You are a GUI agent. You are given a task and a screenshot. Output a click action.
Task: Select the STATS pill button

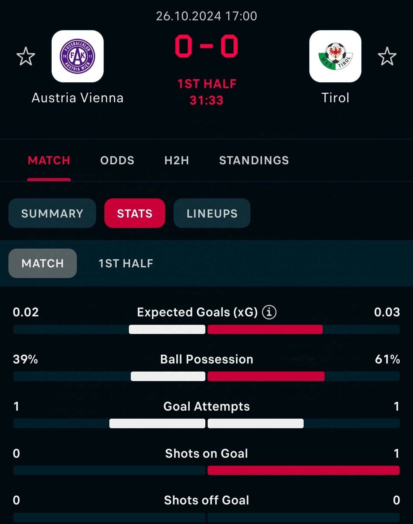(135, 213)
